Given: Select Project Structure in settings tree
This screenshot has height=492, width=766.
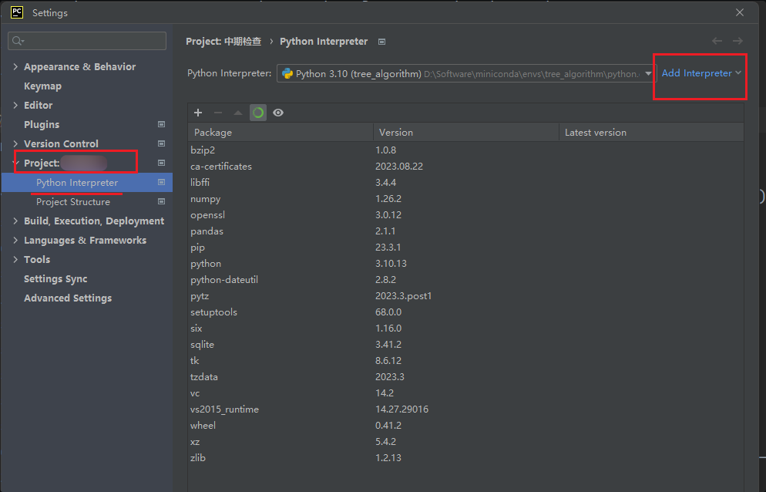Looking at the screenshot, I should tap(73, 202).
